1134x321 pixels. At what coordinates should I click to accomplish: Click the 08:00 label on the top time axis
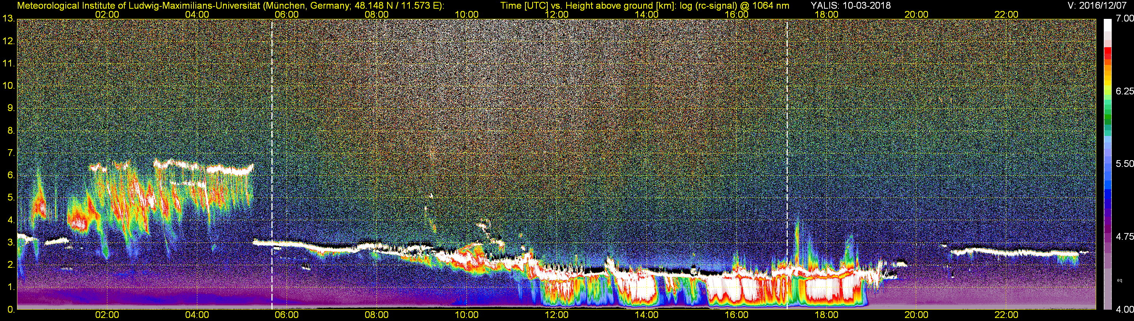click(377, 14)
